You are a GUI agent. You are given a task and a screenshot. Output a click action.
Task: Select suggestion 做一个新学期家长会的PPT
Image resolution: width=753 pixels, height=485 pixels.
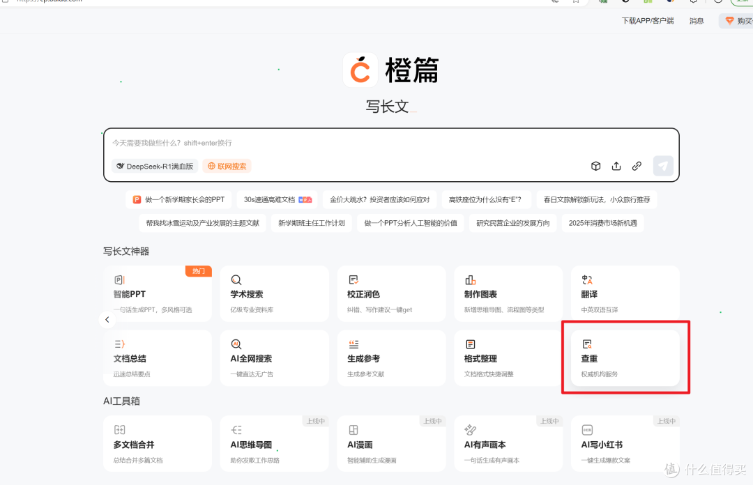(178, 199)
